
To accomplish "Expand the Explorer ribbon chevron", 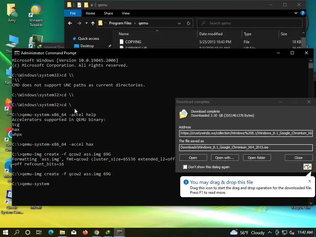I will pyautogui.click(x=296, y=13).
